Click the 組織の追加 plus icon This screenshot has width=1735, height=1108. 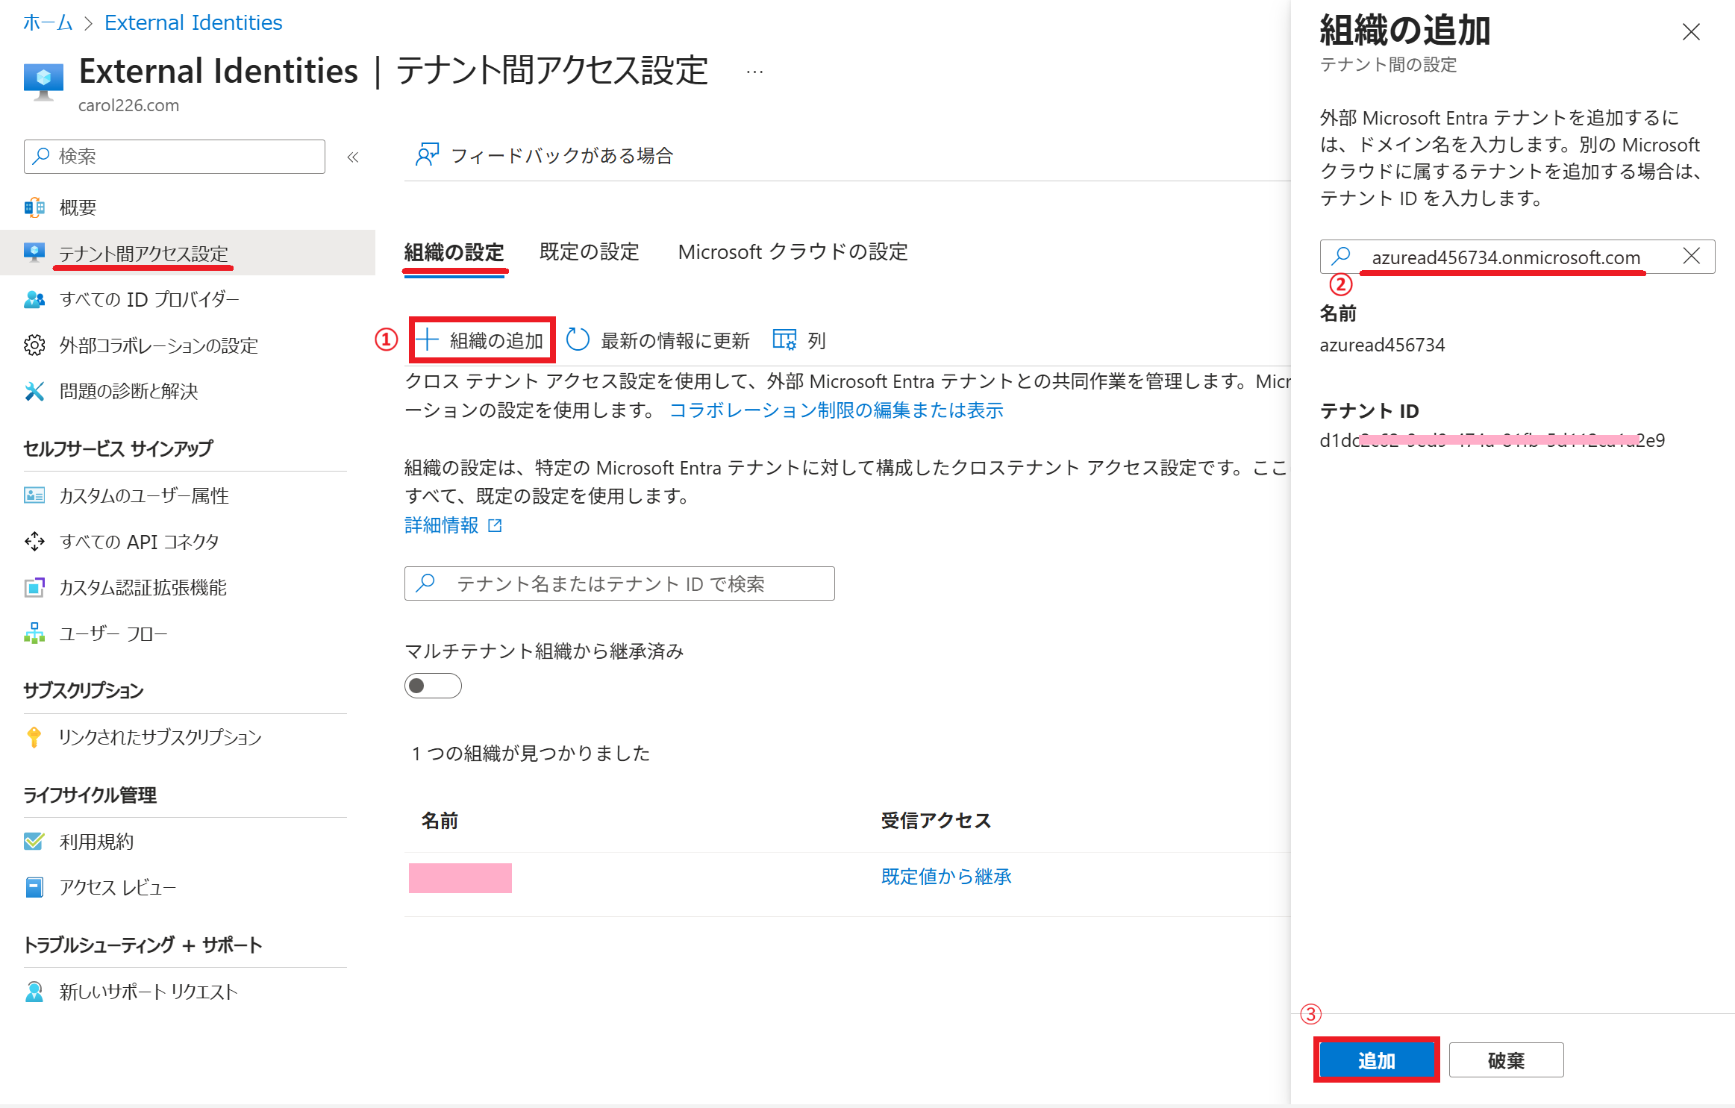[427, 340]
